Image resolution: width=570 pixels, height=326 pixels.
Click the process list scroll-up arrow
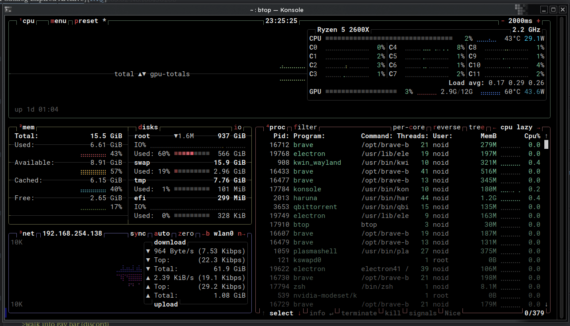(x=547, y=136)
